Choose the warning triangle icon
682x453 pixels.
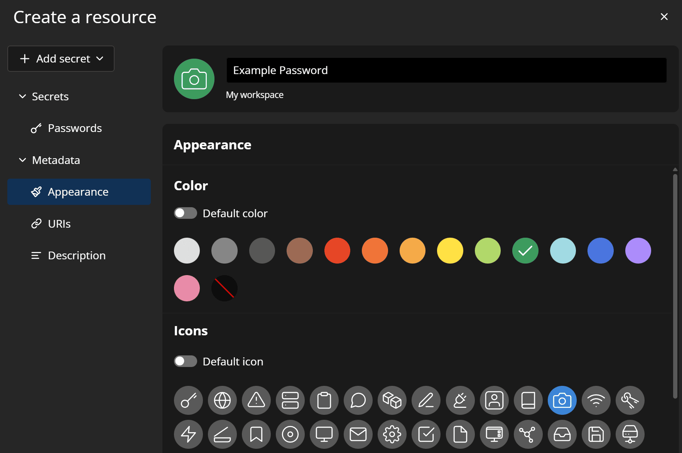(256, 400)
